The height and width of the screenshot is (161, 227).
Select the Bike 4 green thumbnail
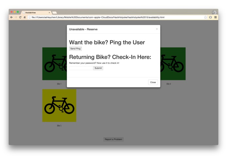[173, 64]
